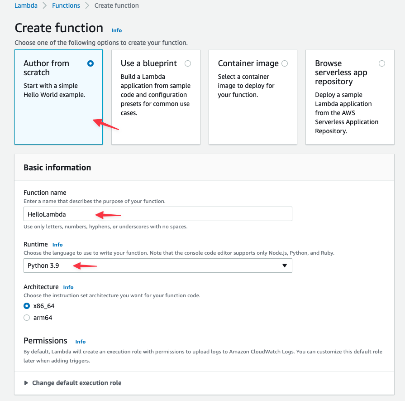This screenshot has width=405, height=401.
Task: Click the Python 3.9 runtime combo box
Action: click(x=158, y=266)
